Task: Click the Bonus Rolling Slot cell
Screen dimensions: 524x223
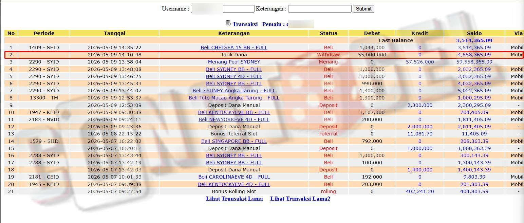Action: coord(234,191)
